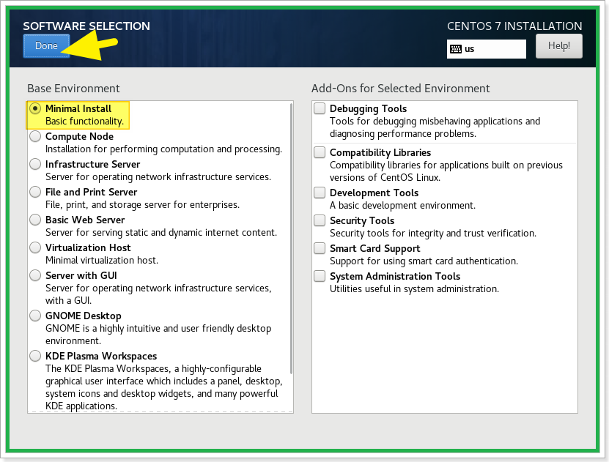The width and height of the screenshot is (609, 462).
Task: Pick the Basic Web Server radio button
Action: pos(35,220)
